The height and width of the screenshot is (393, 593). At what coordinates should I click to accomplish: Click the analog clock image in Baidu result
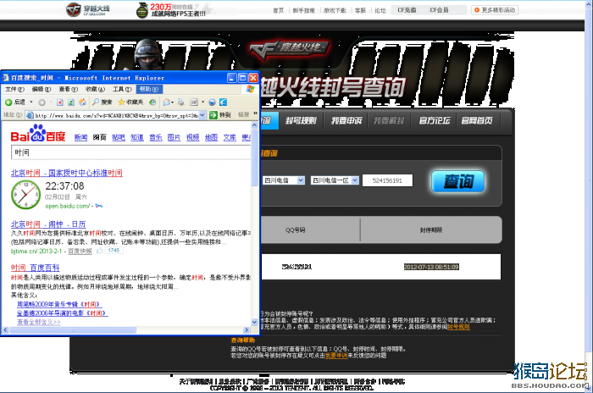pos(25,195)
